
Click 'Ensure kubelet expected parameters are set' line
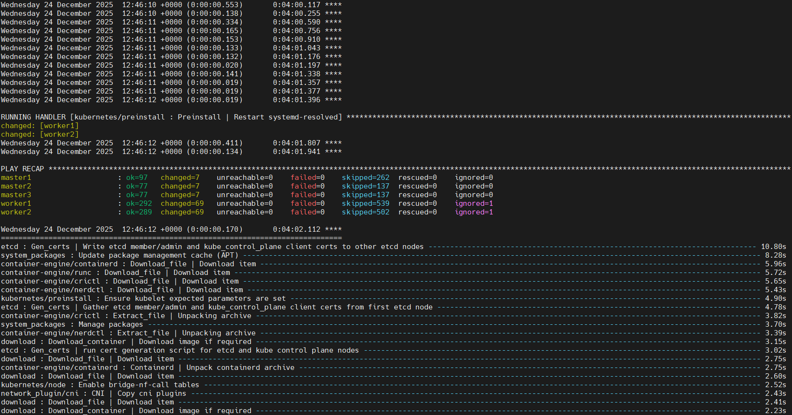pos(393,298)
